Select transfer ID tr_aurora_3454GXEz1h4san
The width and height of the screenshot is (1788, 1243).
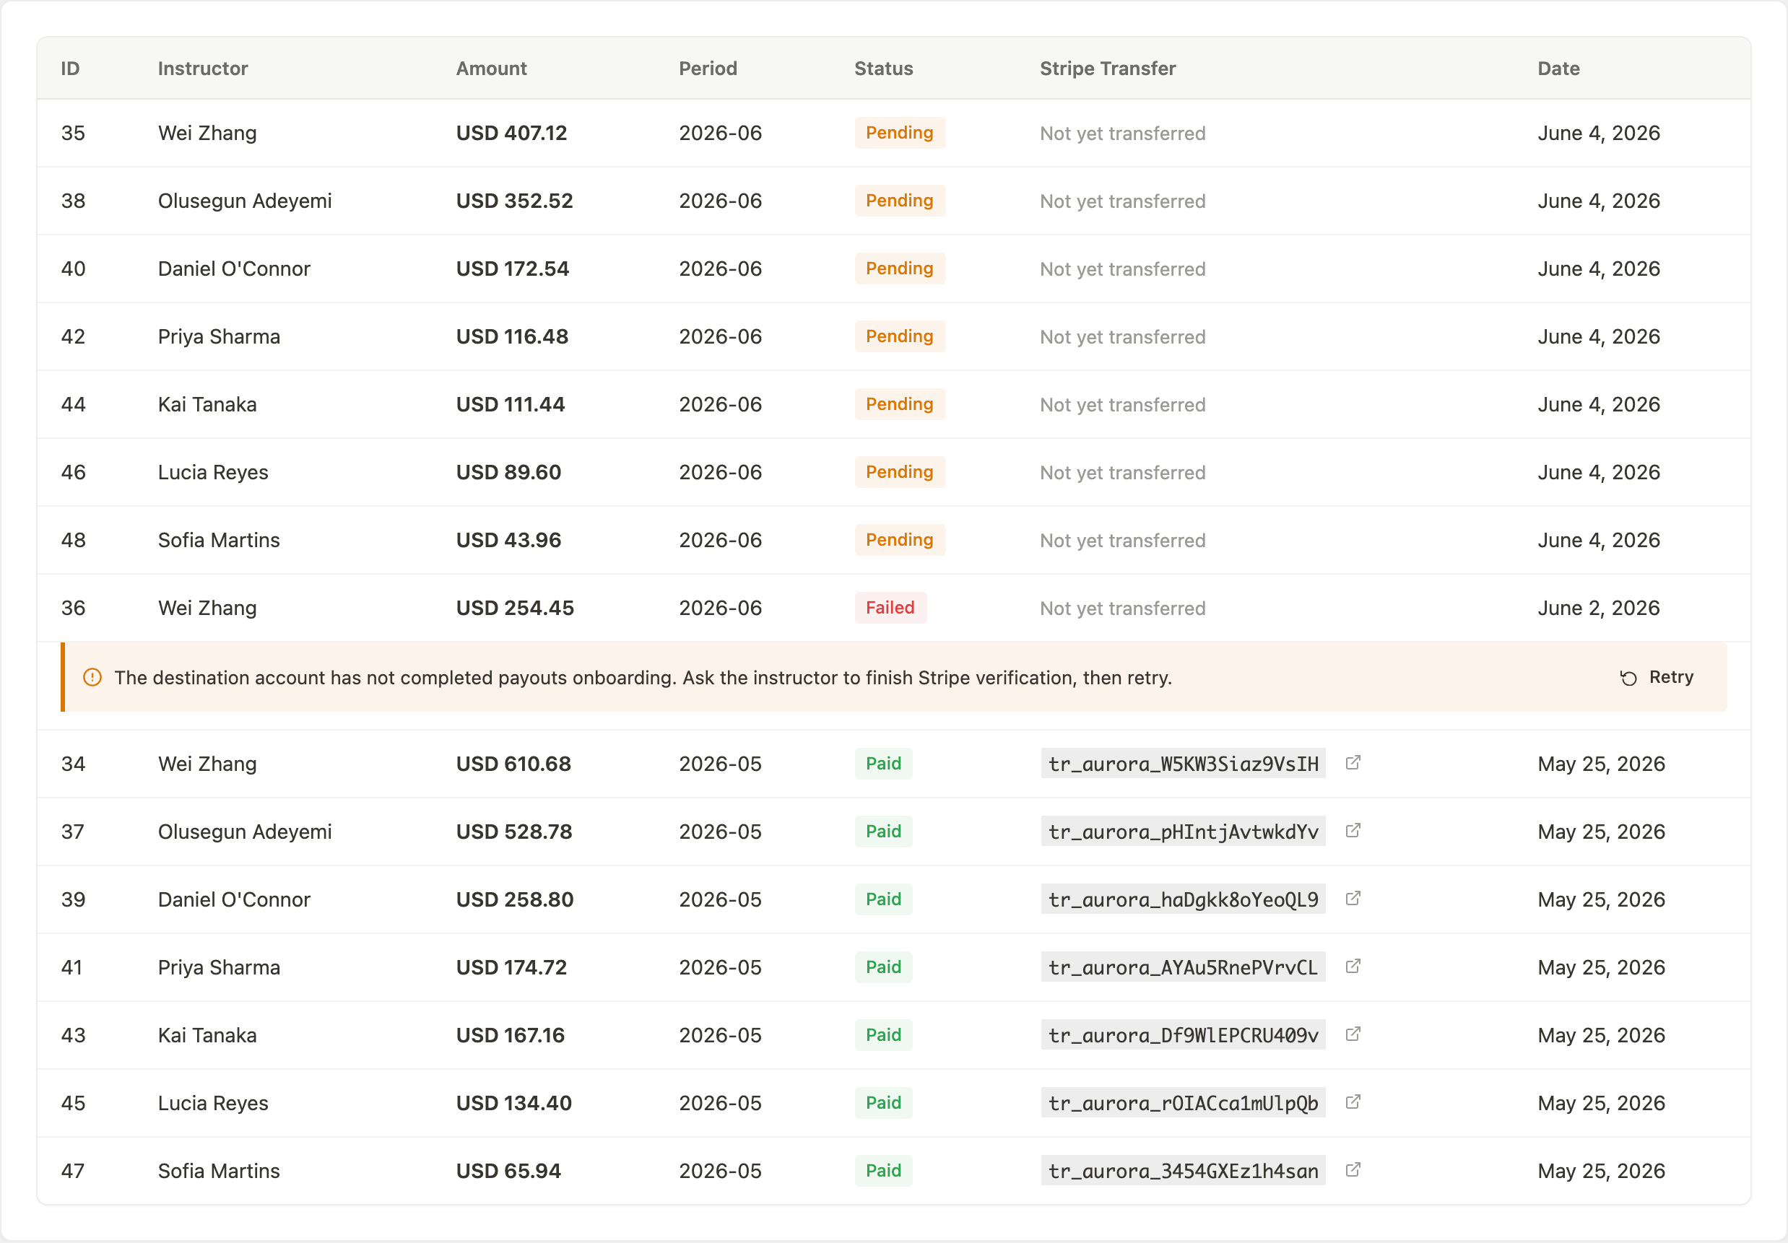[x=1183, y=1170]
